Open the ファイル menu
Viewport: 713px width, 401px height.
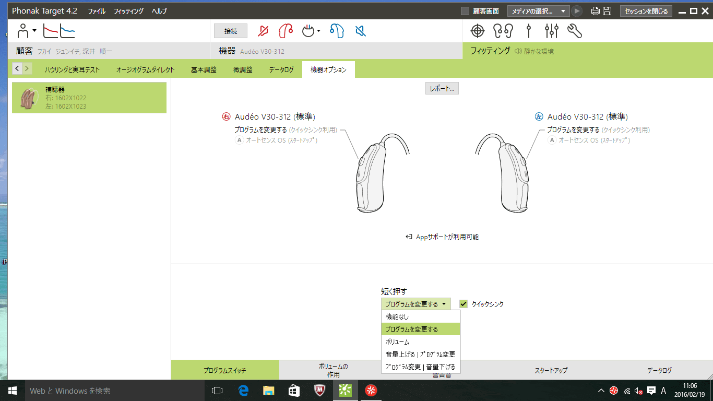97,11
